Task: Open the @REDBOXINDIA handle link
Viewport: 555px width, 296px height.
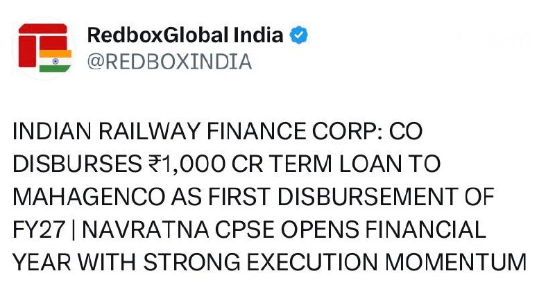Action: pyautogui.click(x=169, y=62)
